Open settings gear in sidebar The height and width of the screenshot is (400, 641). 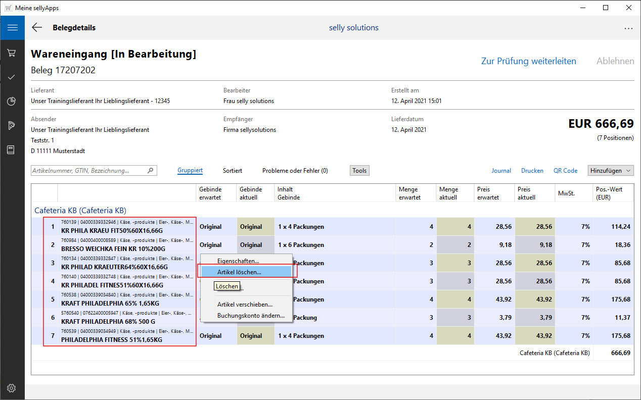coord(12,388)
